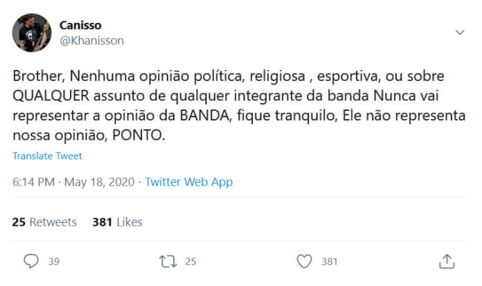Open the Twitter Web App source link
482x286 pixels.
188,182
